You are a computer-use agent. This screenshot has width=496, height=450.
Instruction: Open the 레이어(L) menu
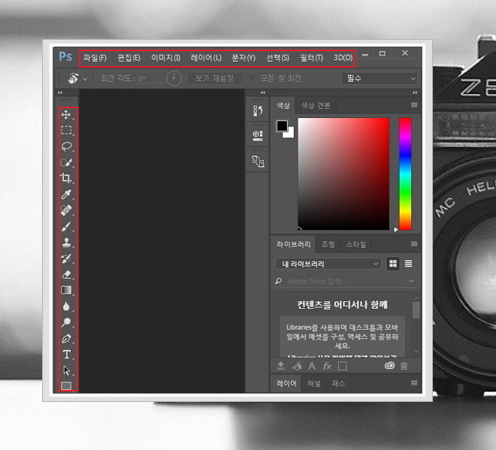206,58
